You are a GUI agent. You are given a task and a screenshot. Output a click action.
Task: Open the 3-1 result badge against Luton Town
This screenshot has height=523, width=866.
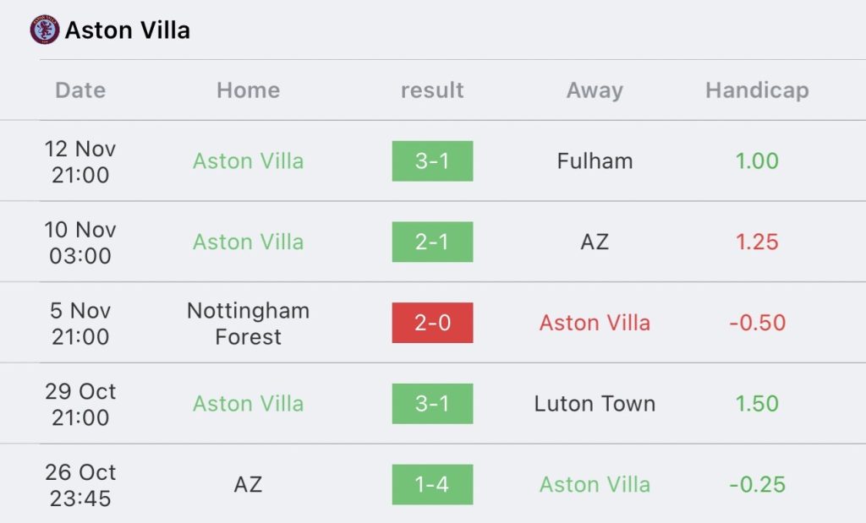pyautogui.click(x=432, y=404)
